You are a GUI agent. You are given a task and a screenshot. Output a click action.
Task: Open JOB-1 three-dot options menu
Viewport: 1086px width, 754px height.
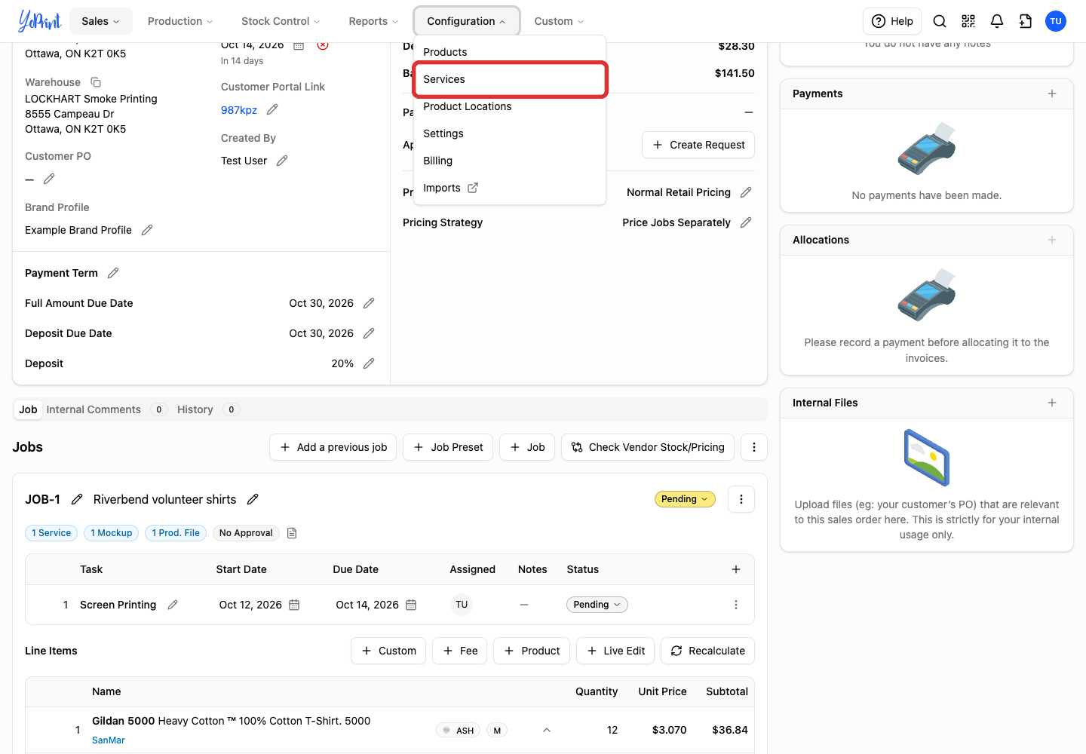(x=741, y=499)
